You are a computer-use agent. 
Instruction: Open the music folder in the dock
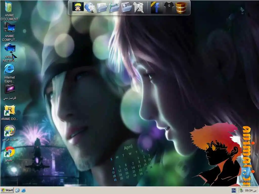click(114, 8)
